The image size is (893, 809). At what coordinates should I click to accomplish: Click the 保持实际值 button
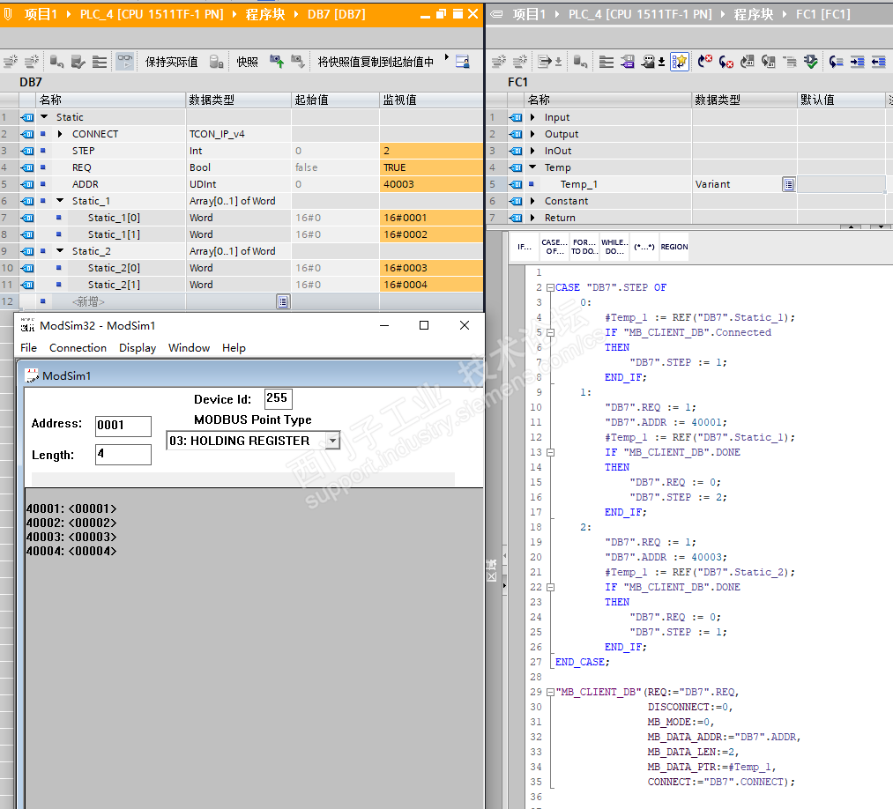tap(171, 62)
